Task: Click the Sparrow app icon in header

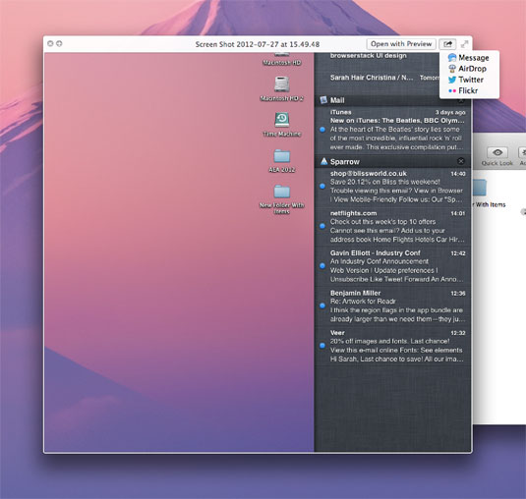Action: pyautogui.click(x=323, y=161)
